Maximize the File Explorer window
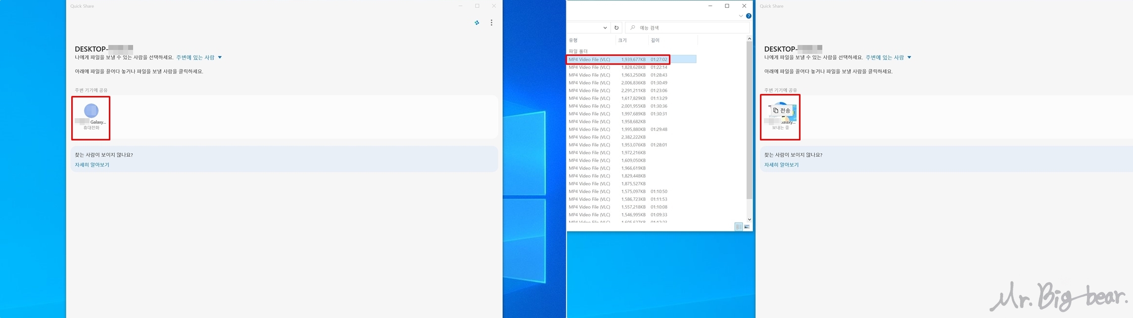Viewport: 1133px width, 318px height. pyautogui.click(x=727, y=6)
